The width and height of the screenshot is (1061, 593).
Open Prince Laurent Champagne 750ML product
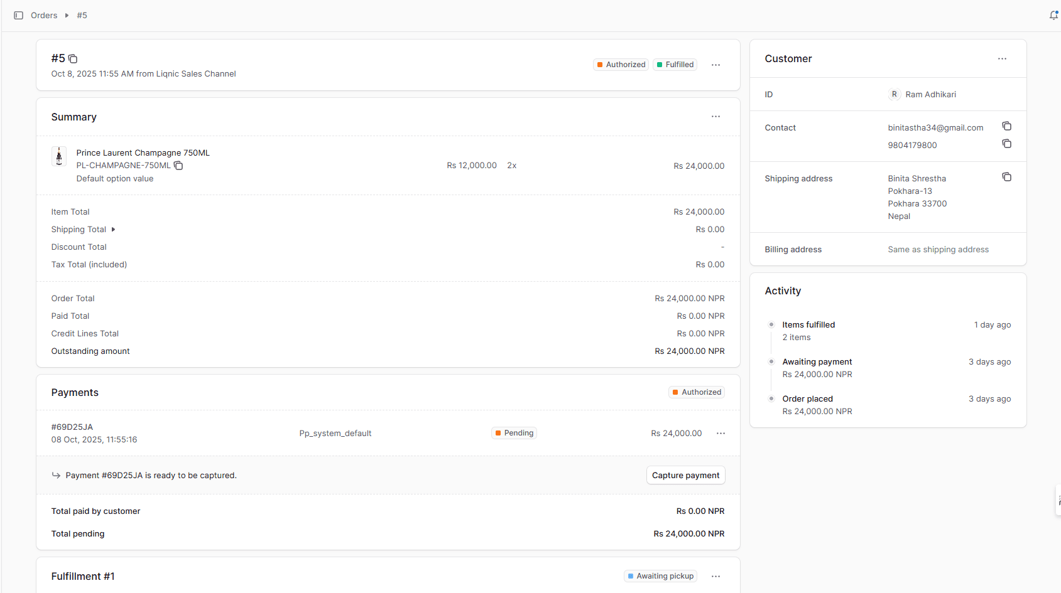click(143, 152)
